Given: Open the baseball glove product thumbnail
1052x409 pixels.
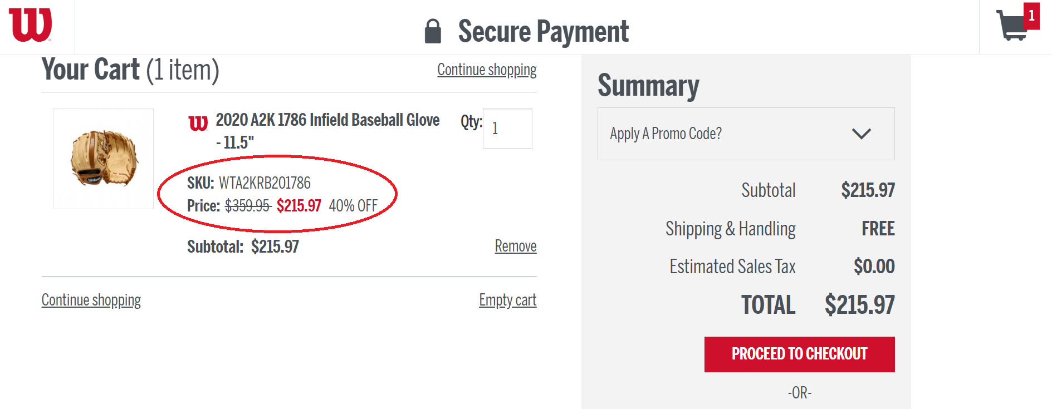Looking at the screenshot, I should click(x=103, y=159).
